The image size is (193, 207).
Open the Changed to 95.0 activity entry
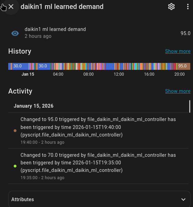98,131
